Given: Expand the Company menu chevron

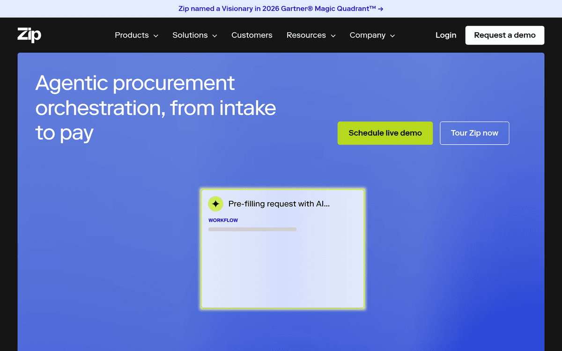Looking at the screenshot, I should (392, 36).
